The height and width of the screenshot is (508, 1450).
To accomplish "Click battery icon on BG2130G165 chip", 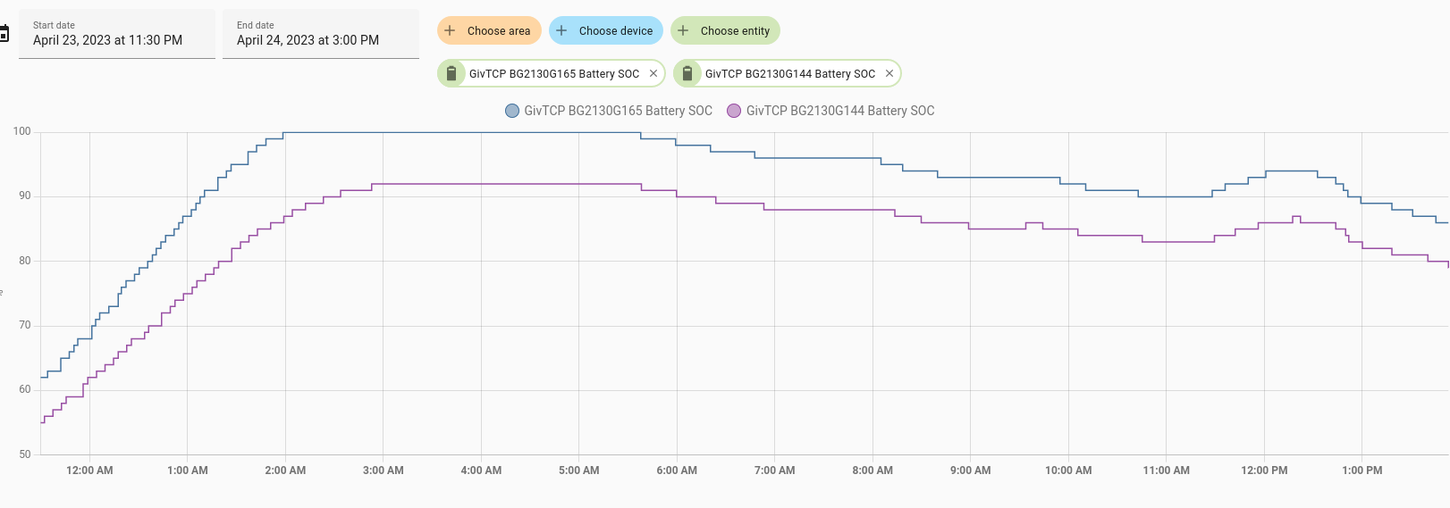I will [451, 73].
